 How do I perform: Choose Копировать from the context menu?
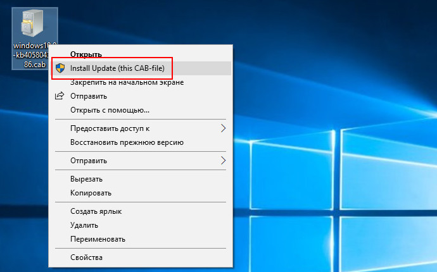tap(142, 193)
